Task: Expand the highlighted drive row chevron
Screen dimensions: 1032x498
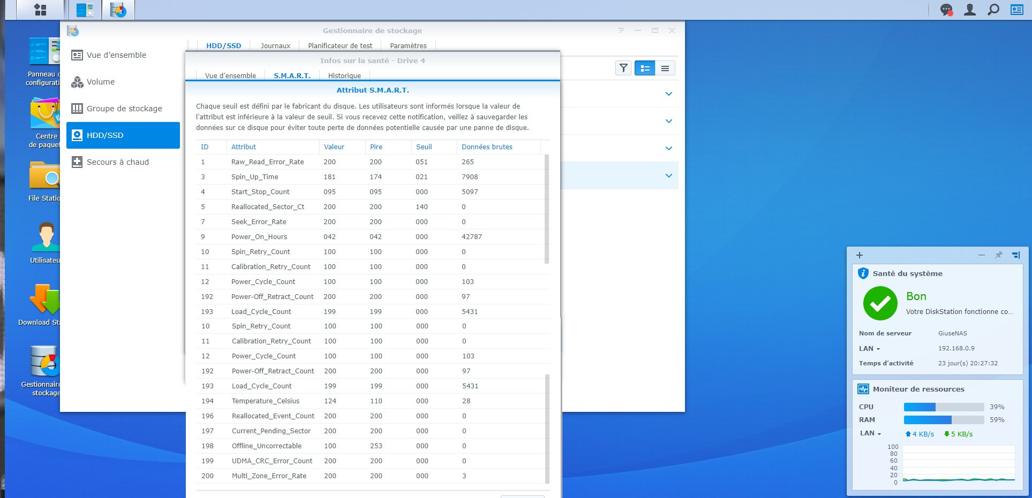Action: [668, 175]
